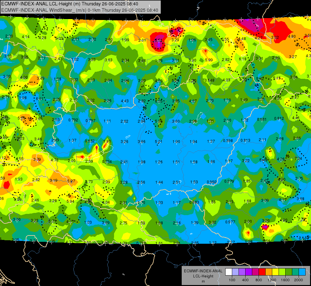Viewport: 311px width, 286px height.
Task: Click the wind shear value 0.992
Action: (212, 182)
